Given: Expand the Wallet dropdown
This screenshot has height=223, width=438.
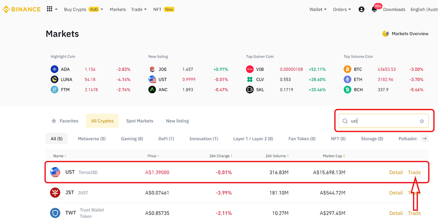Looking at the screenshot, I should pyautogui.click(x=325, y=9).
